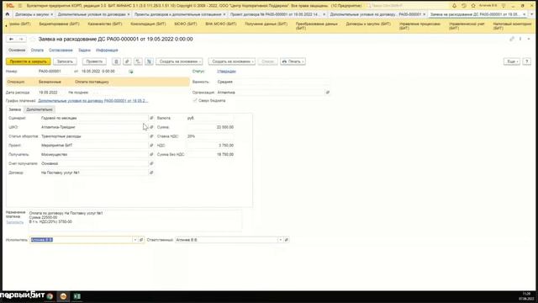Open the Налоговый мониторинг (БИТ) section
This screenshot has width=538, height=303.
point(512,26)
